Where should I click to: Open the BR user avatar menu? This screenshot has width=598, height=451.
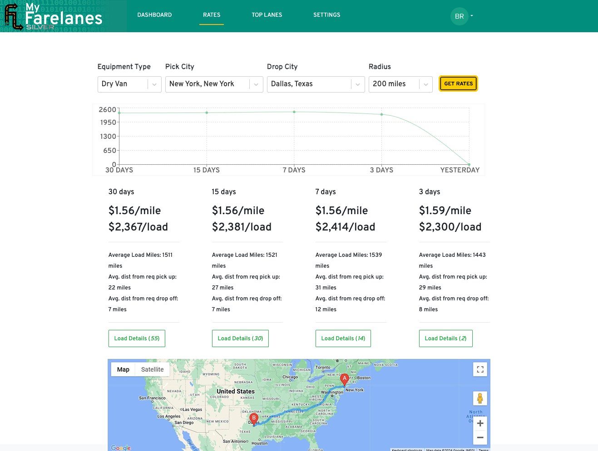pyautogui.click(x=459, y=16)
